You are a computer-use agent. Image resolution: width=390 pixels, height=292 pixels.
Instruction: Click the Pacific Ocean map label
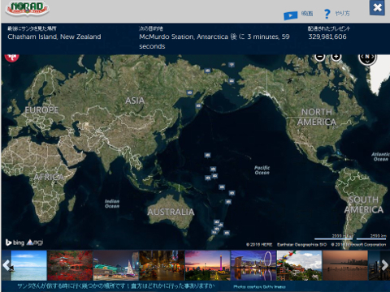(x=262, y=170)
